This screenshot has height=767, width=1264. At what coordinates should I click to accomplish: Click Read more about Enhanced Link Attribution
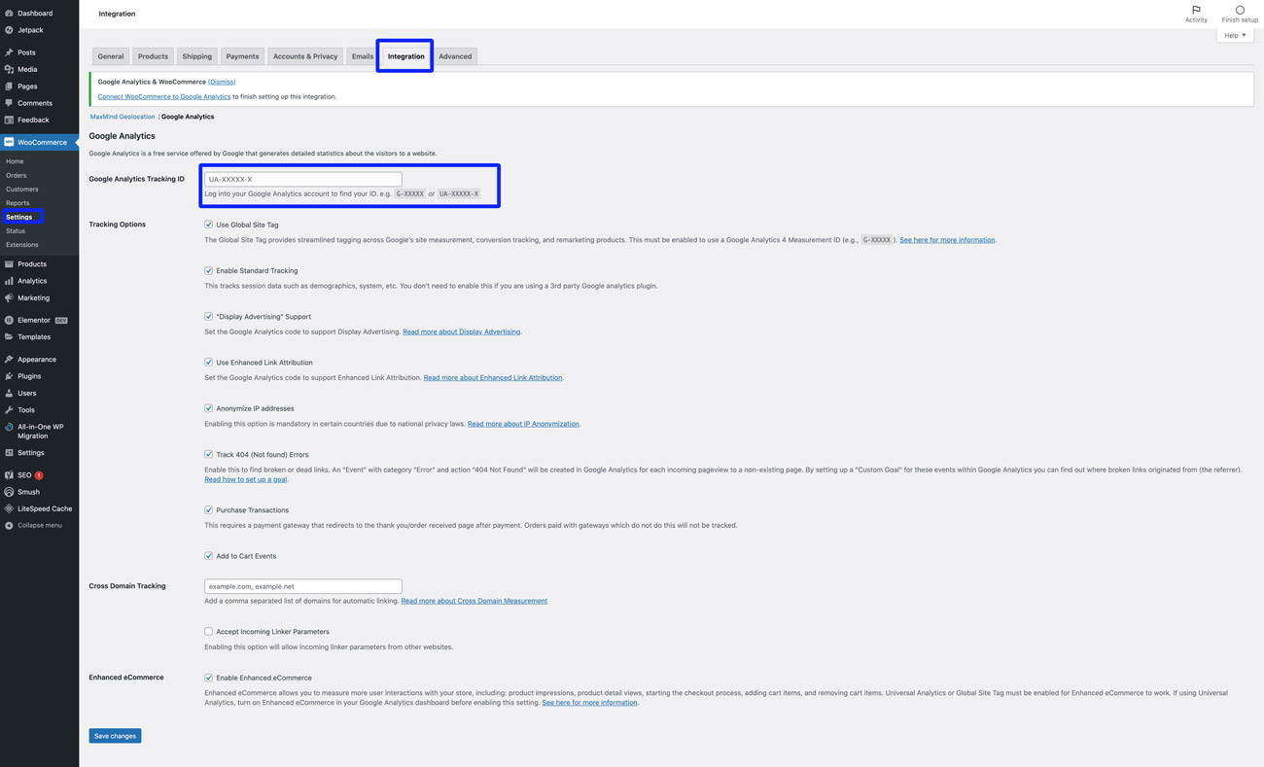(493, 377)
